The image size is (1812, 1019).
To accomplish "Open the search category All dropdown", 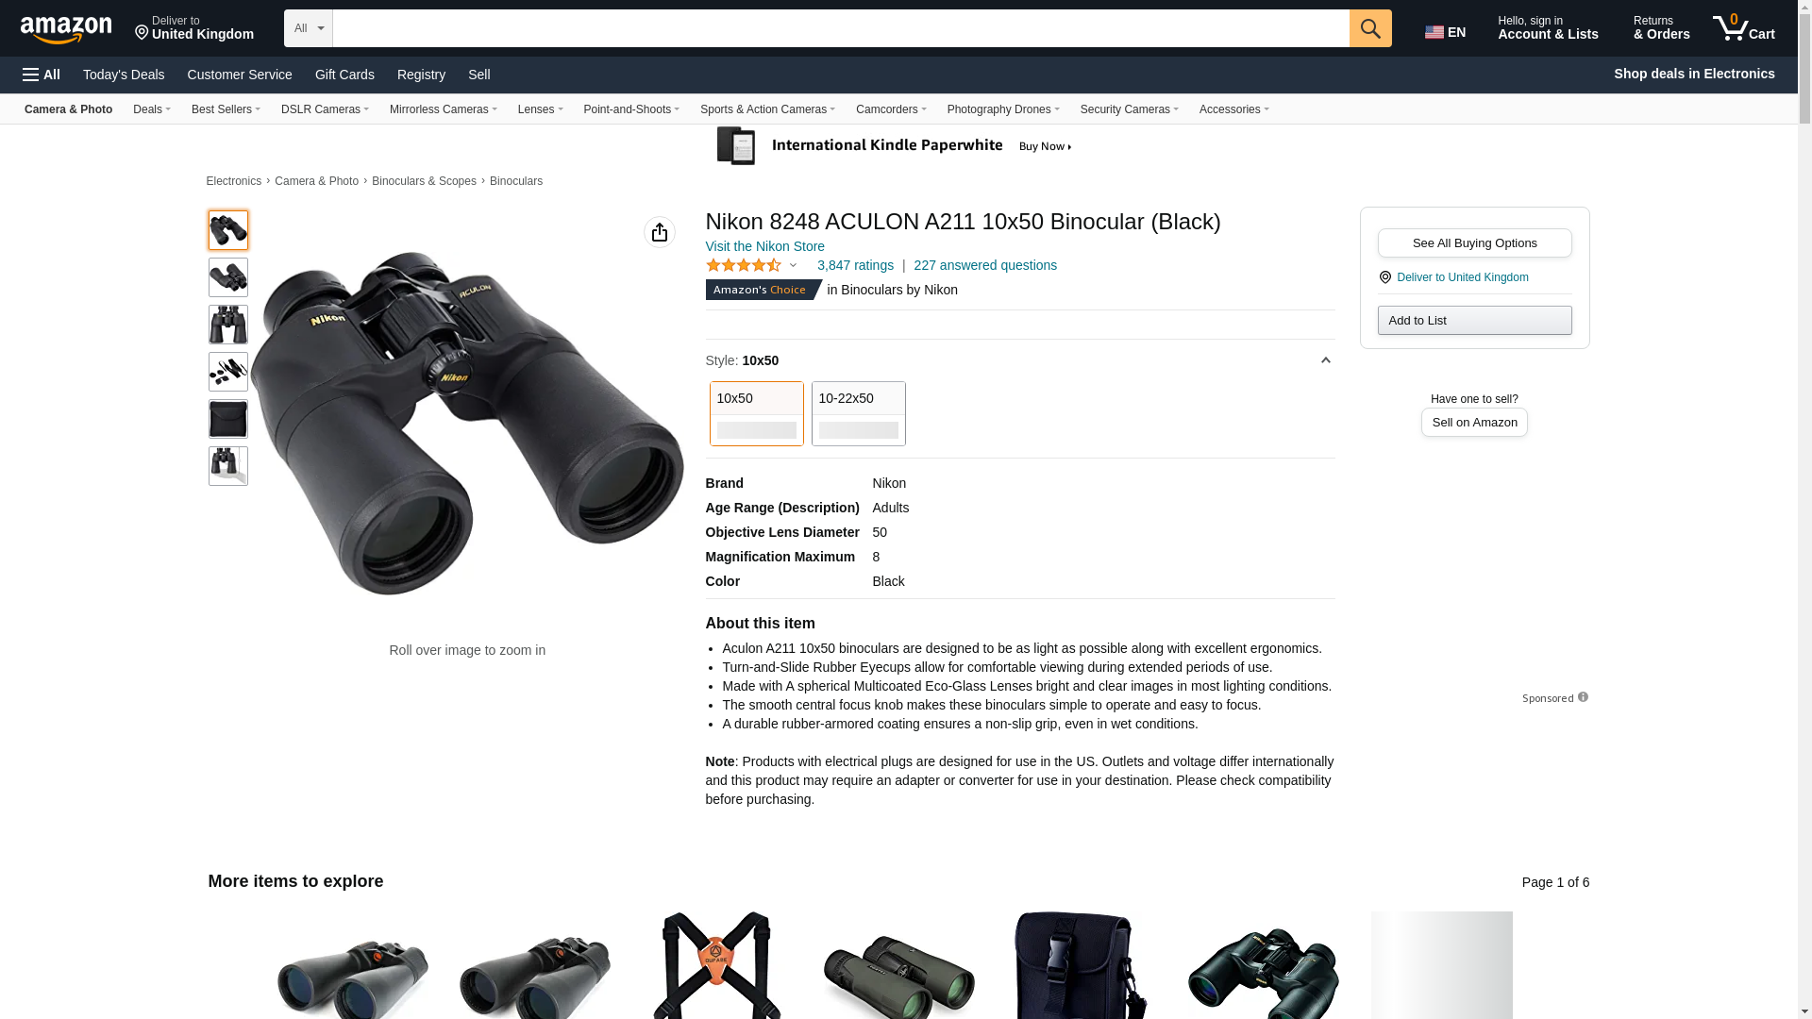I will coord(309,28).
